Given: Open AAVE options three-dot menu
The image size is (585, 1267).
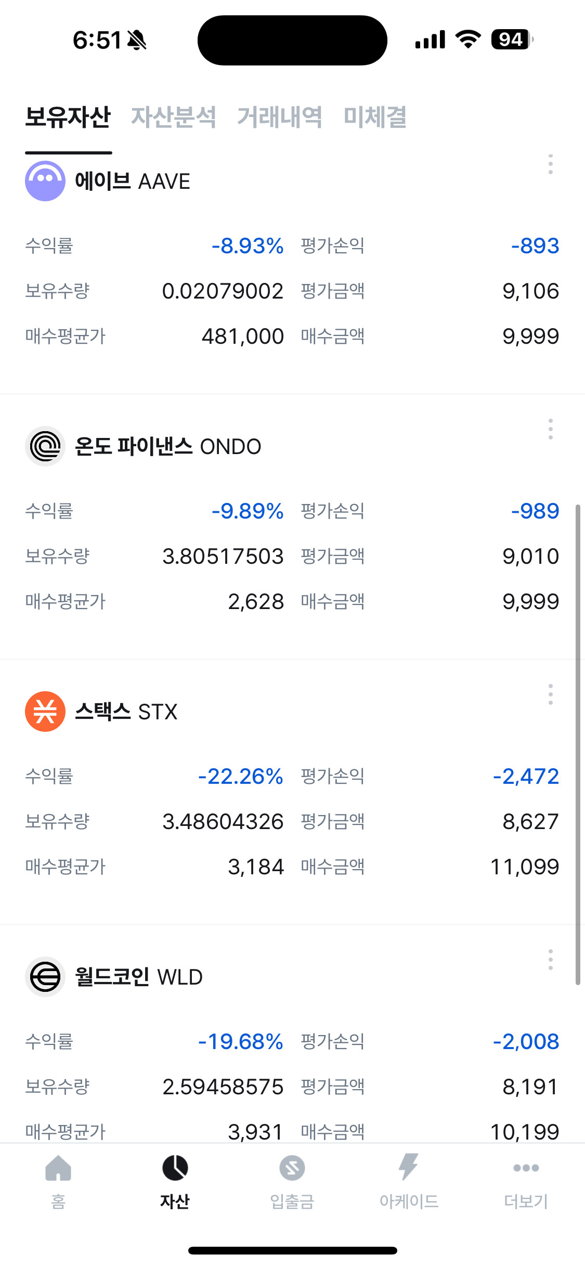Looking at the screenshot, I should coord(550,164).
